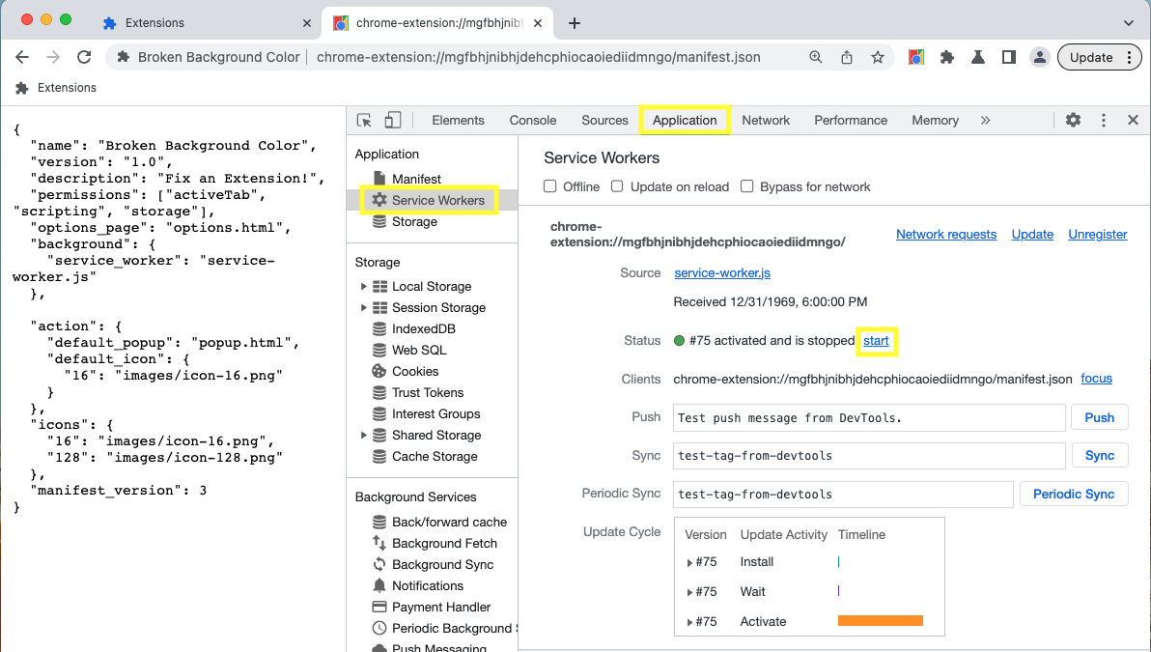Click the bookmark star in the address bar

point(878,57)
